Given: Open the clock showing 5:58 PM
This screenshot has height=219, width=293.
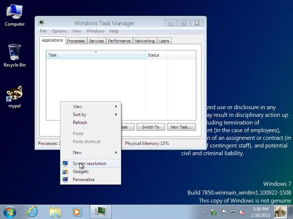Looking at the screenshot, I should pyautogui.click(x=261, y=212).
